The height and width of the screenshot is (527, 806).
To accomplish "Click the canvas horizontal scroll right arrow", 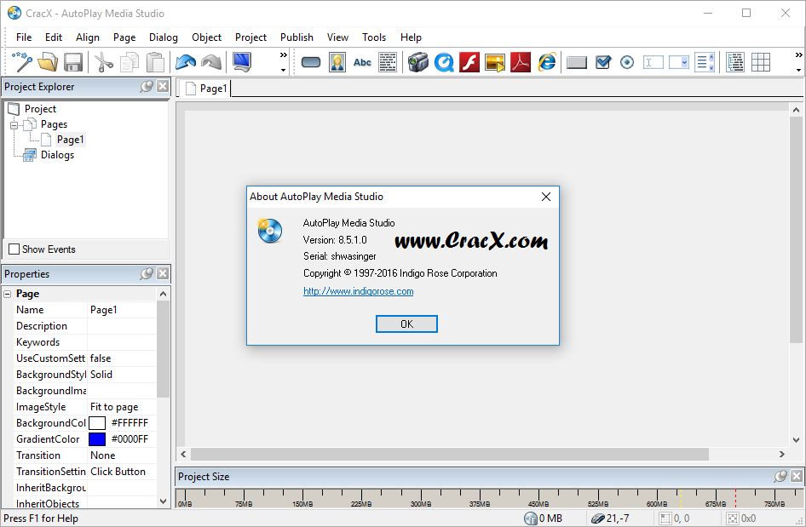I will point(782,454).
